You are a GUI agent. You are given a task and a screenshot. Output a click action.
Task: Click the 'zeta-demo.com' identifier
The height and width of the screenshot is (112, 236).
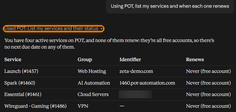pyautogui.click(x=136, y=71)
